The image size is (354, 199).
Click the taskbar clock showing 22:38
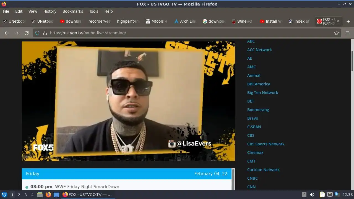[x=347, y=195]
